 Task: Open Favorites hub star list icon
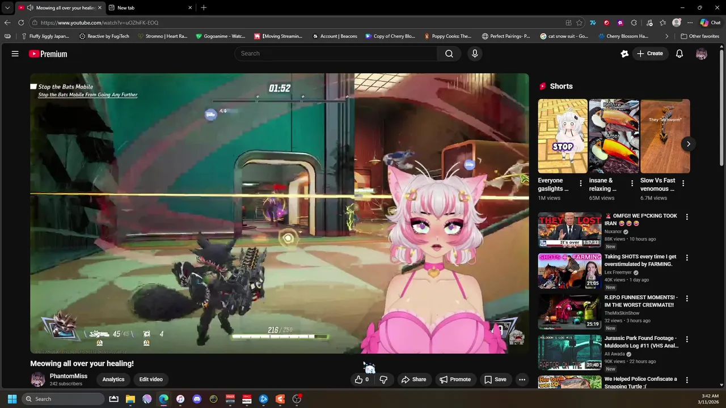click(x=662, y=23)
